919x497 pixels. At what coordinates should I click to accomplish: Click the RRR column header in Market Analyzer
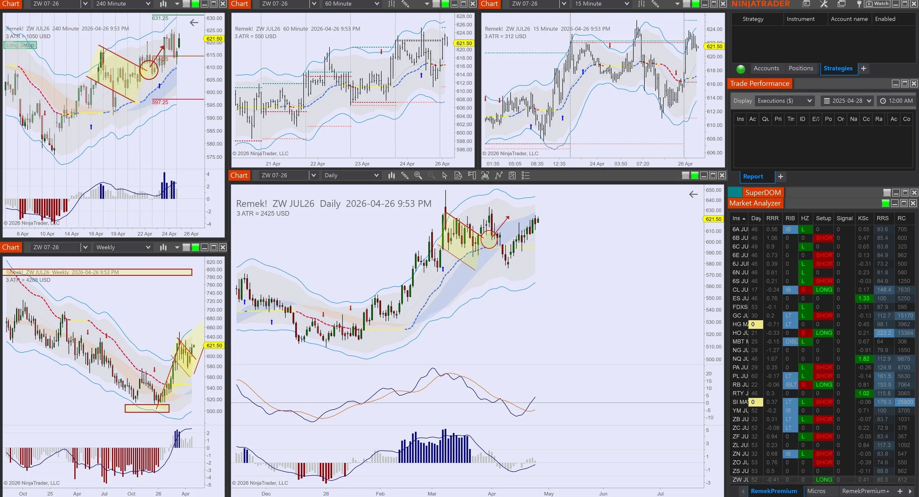pos(772,218)
